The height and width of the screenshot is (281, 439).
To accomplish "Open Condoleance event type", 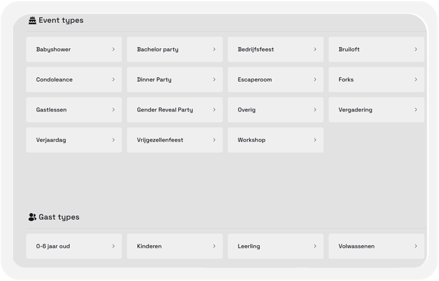I will [x=74, y=80].
